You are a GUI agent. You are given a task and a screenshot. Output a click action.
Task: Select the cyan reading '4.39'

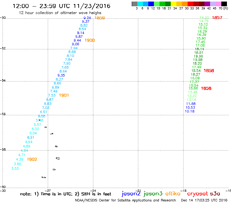tap(20, 159)
